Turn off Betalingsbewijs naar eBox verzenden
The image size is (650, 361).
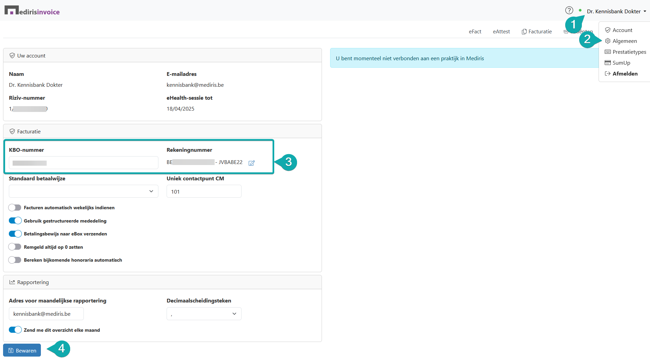click(15, 234)
